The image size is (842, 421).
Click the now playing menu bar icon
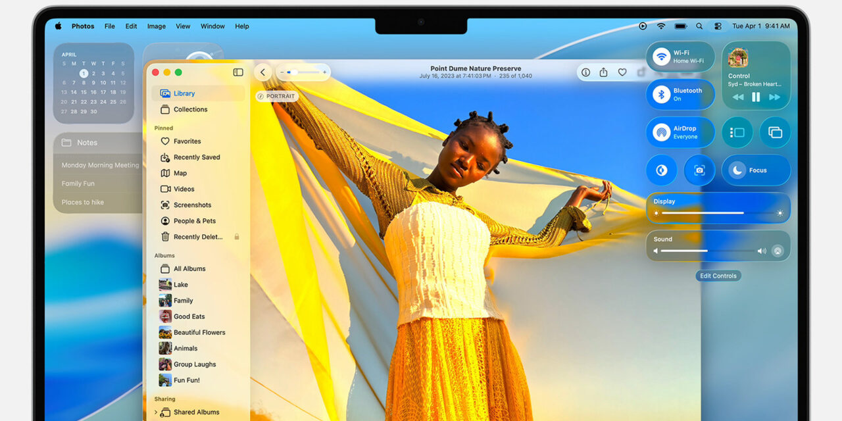pyautogui.click(x=643, y=26)
